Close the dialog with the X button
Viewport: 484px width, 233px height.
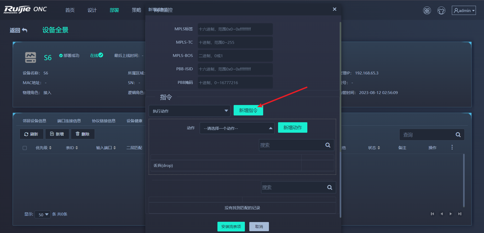335,9
